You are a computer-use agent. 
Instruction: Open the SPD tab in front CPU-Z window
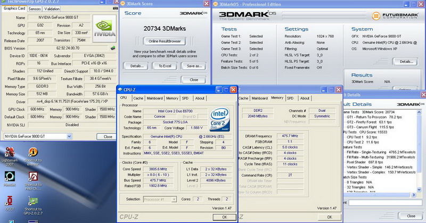point(185,98)
